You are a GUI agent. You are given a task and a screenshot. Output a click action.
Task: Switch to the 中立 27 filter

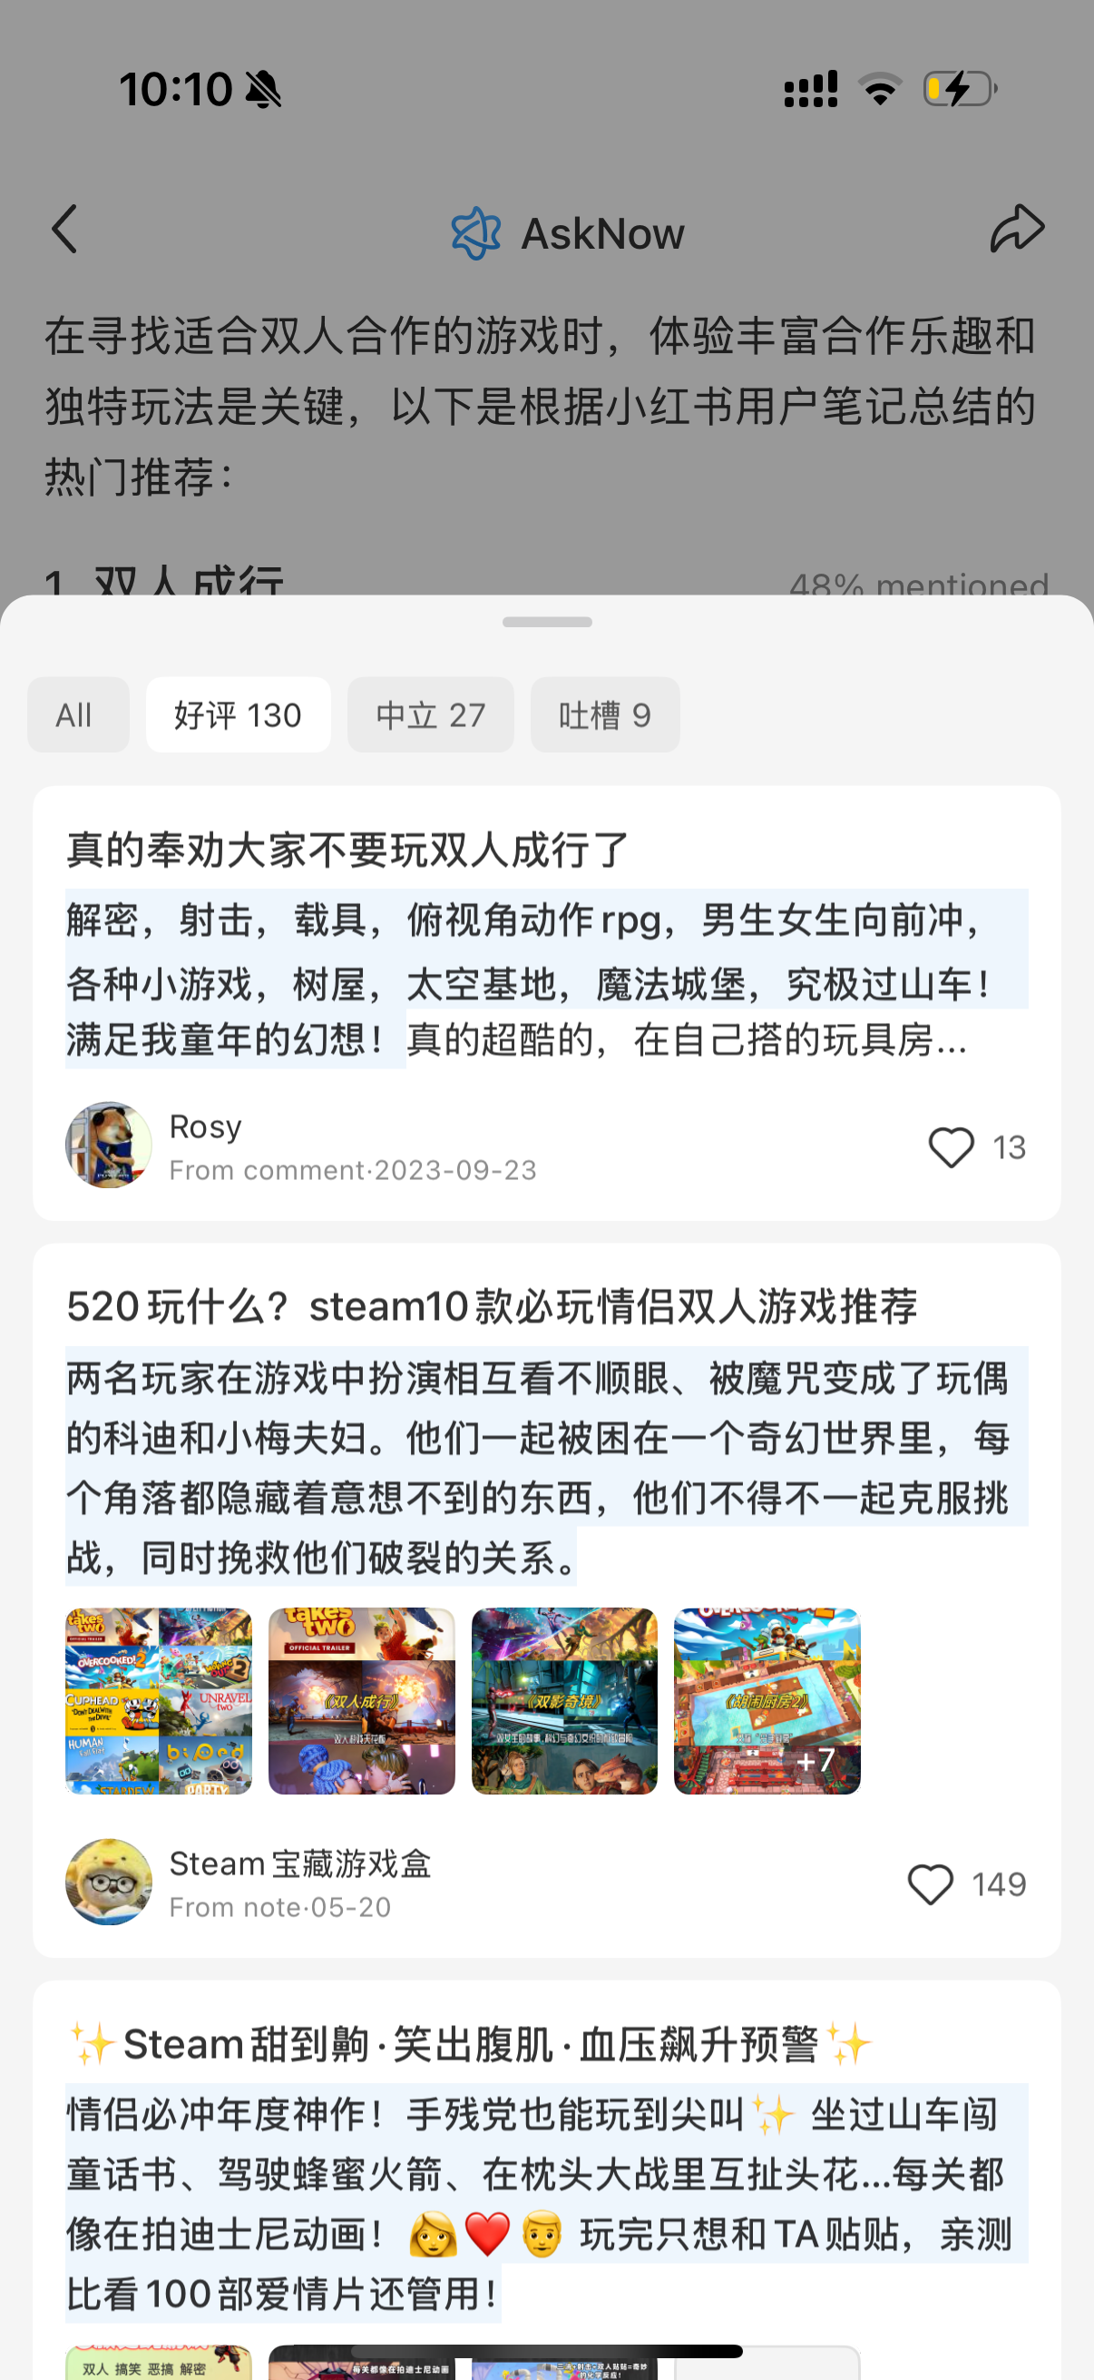[x=430, y=714]
